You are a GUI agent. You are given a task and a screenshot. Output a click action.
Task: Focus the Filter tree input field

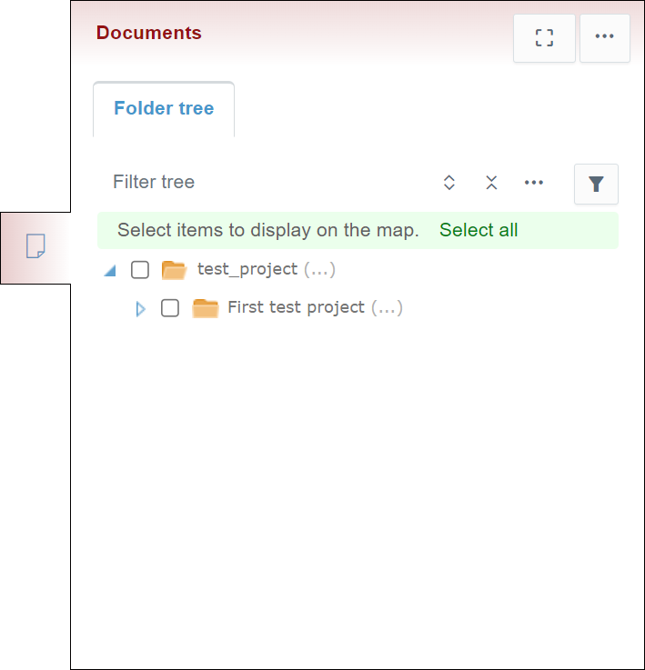click(x=264, y=182)
